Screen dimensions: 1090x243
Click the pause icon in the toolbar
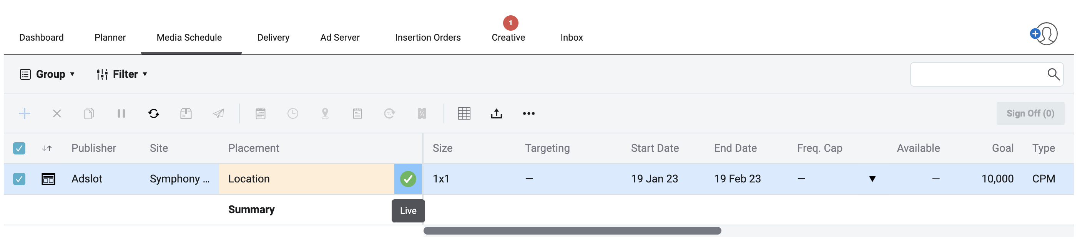[x=121, y=113]
